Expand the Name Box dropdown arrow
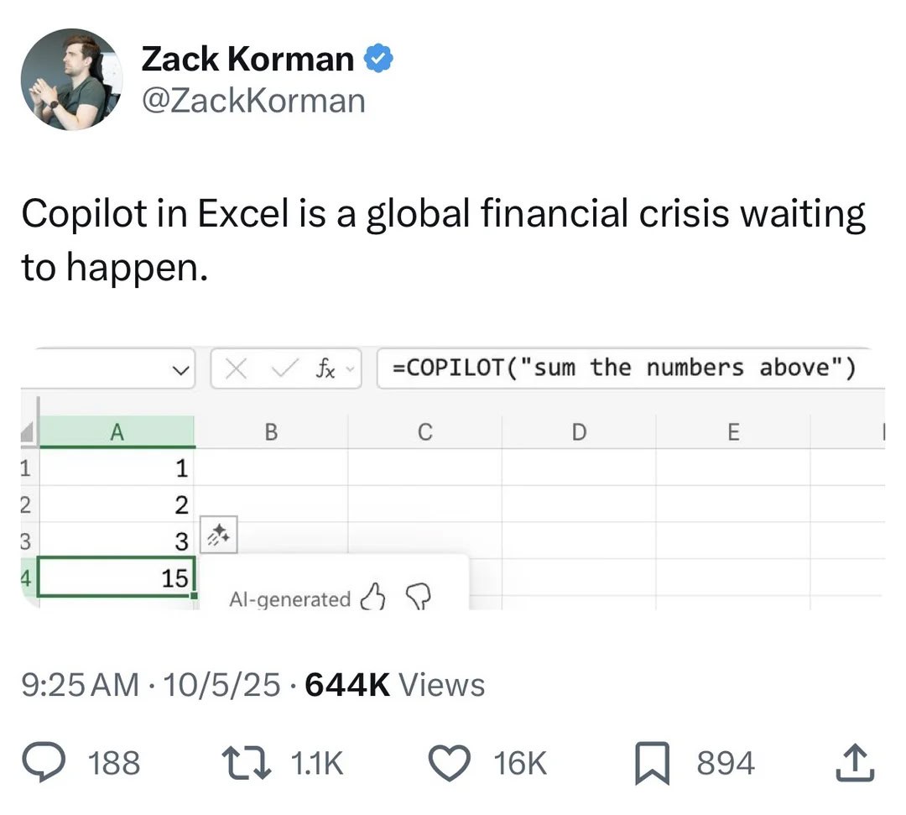 177,369
